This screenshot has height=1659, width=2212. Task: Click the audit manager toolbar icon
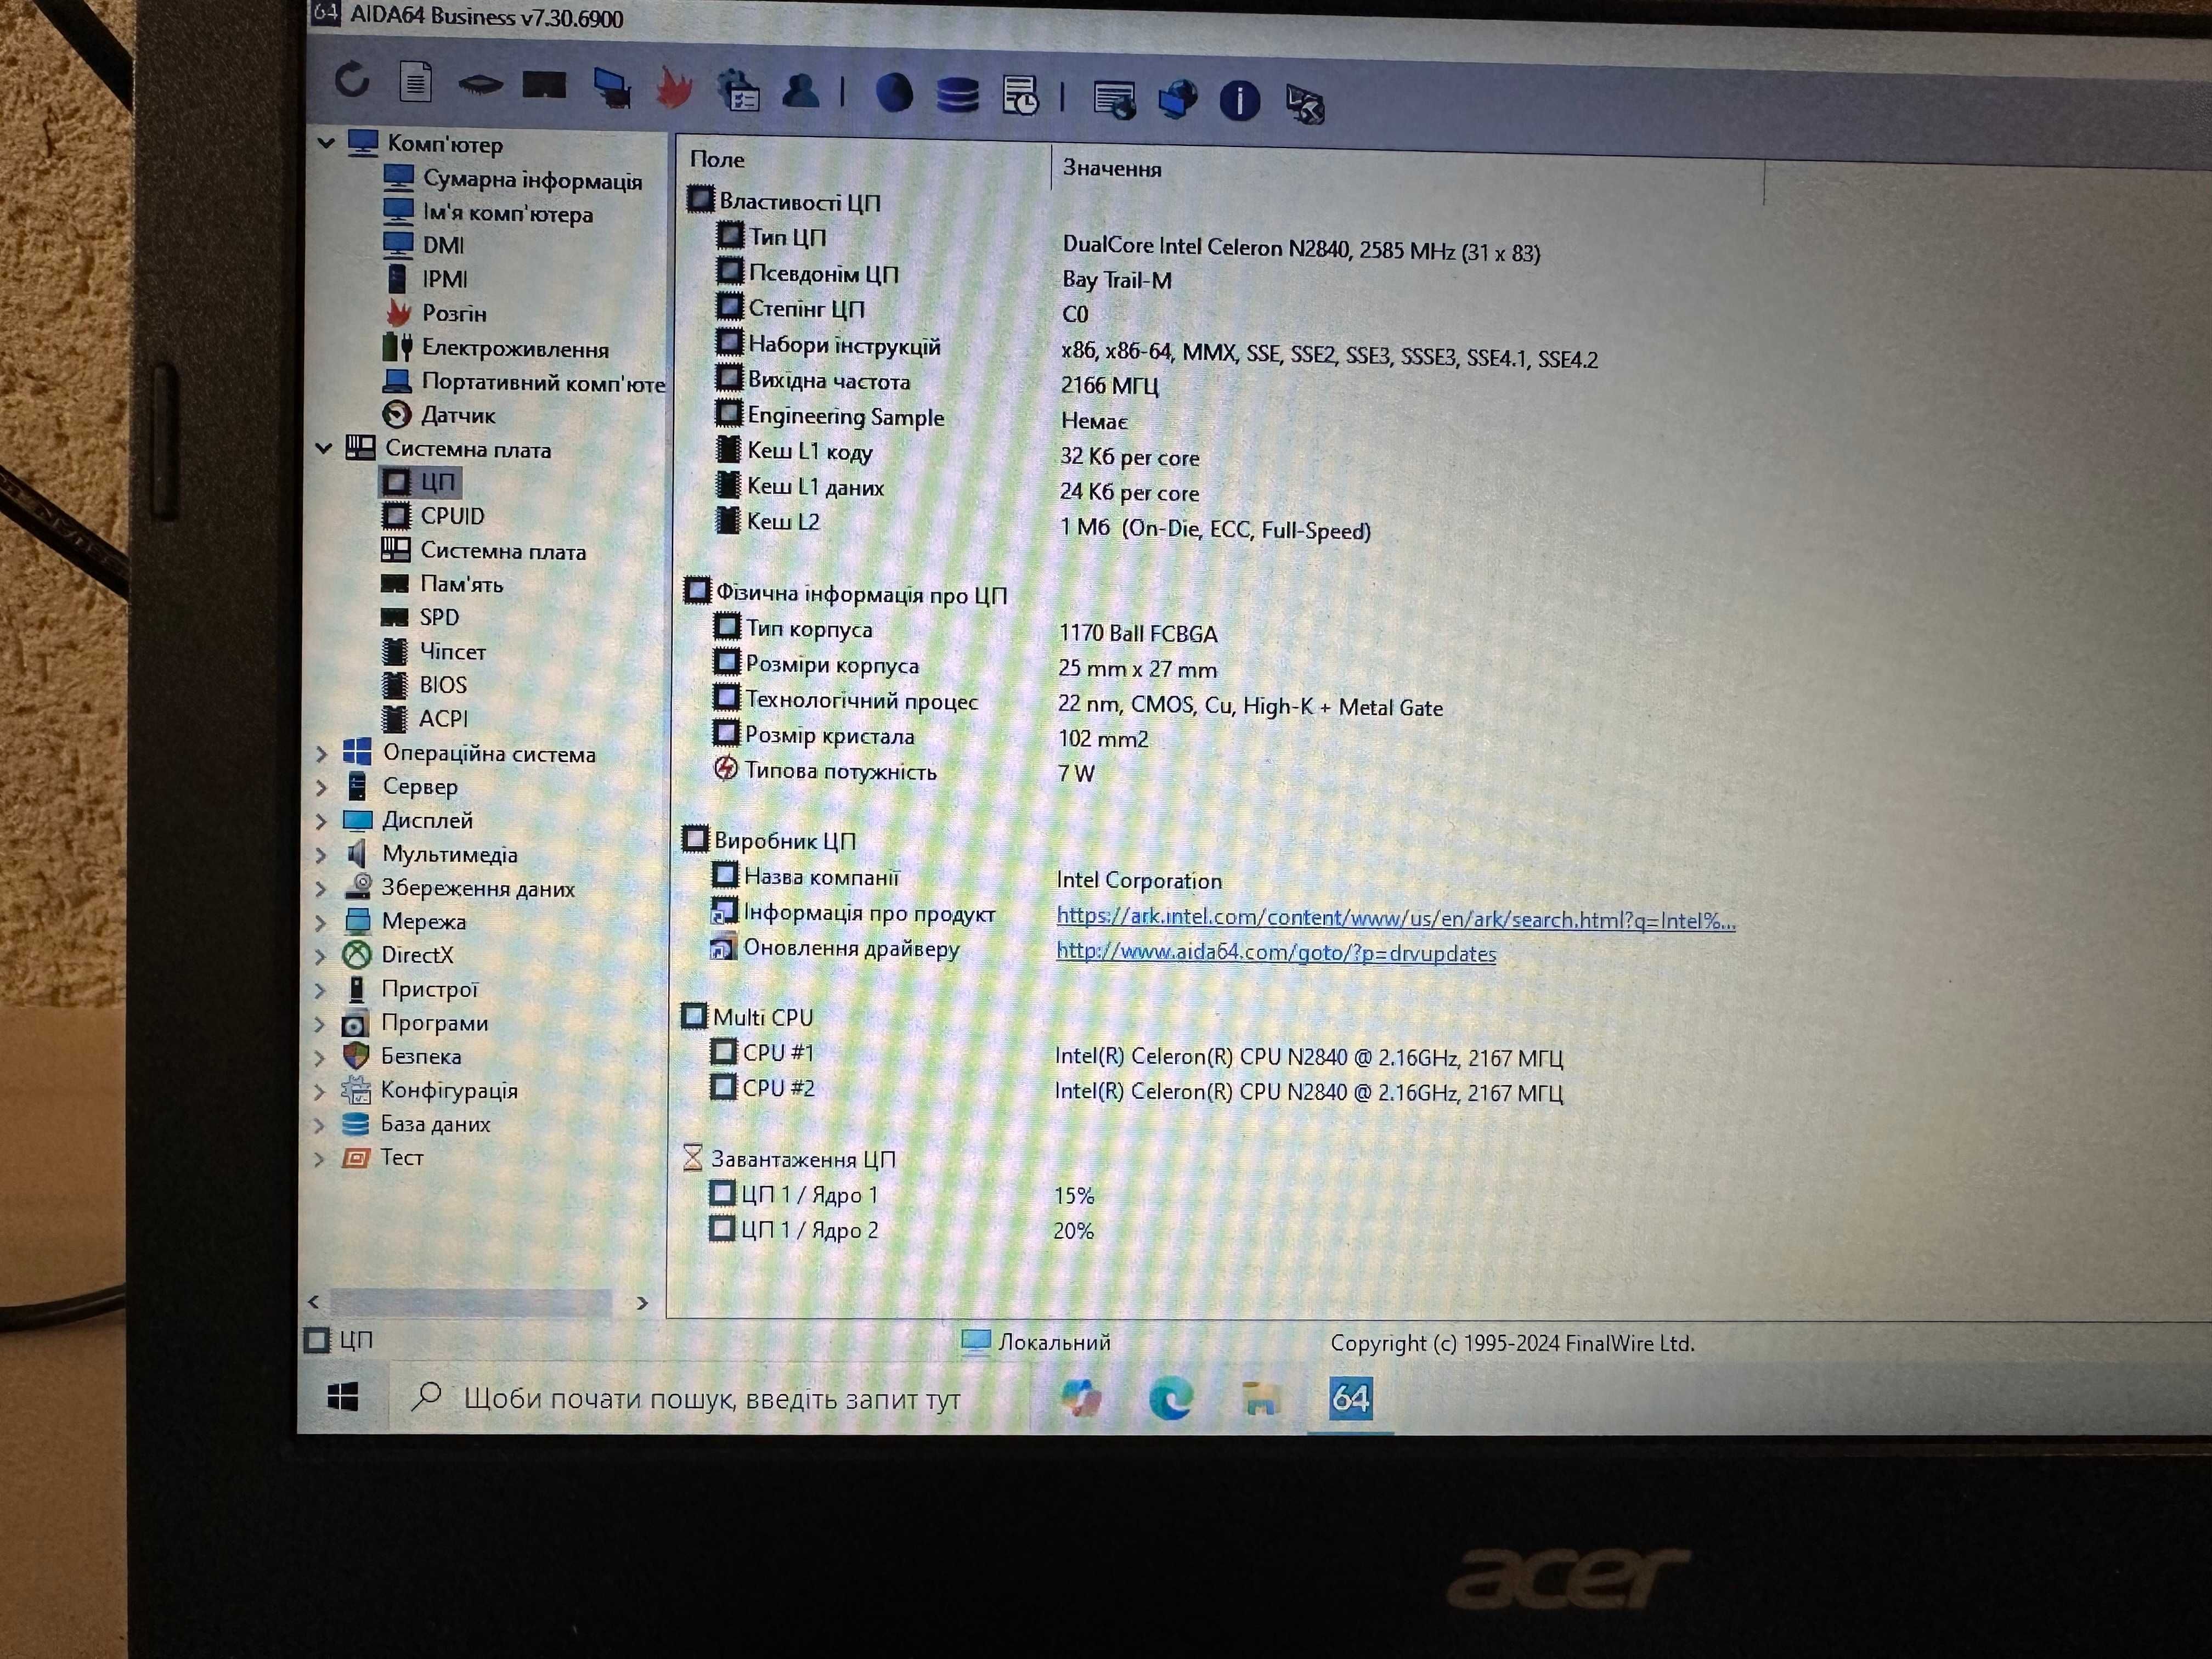pyautogui.click(x=739, y=90)
